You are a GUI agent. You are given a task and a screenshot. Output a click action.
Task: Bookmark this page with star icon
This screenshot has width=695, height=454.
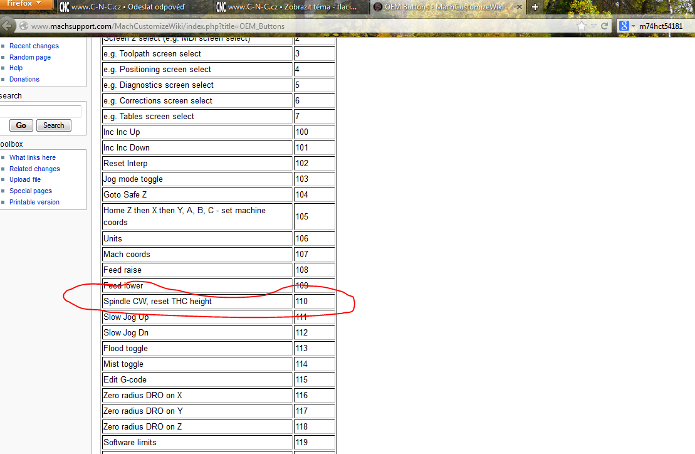point(582,26)
